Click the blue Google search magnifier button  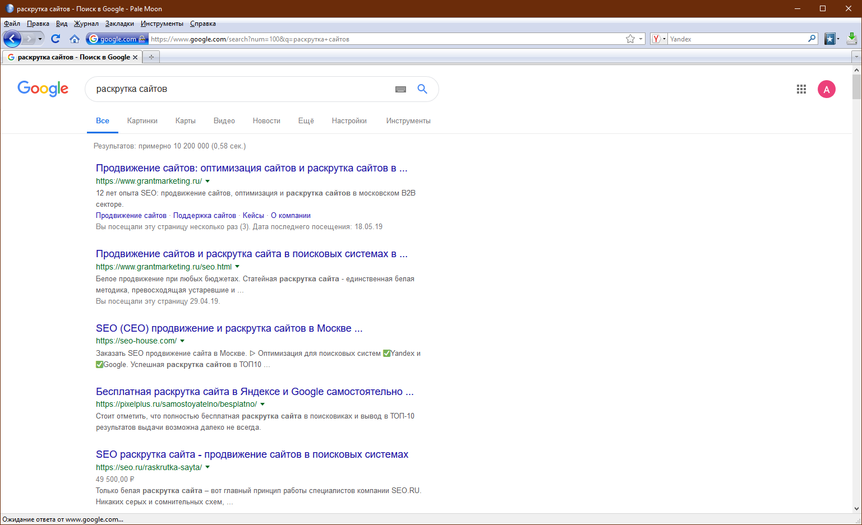point(422,89)
